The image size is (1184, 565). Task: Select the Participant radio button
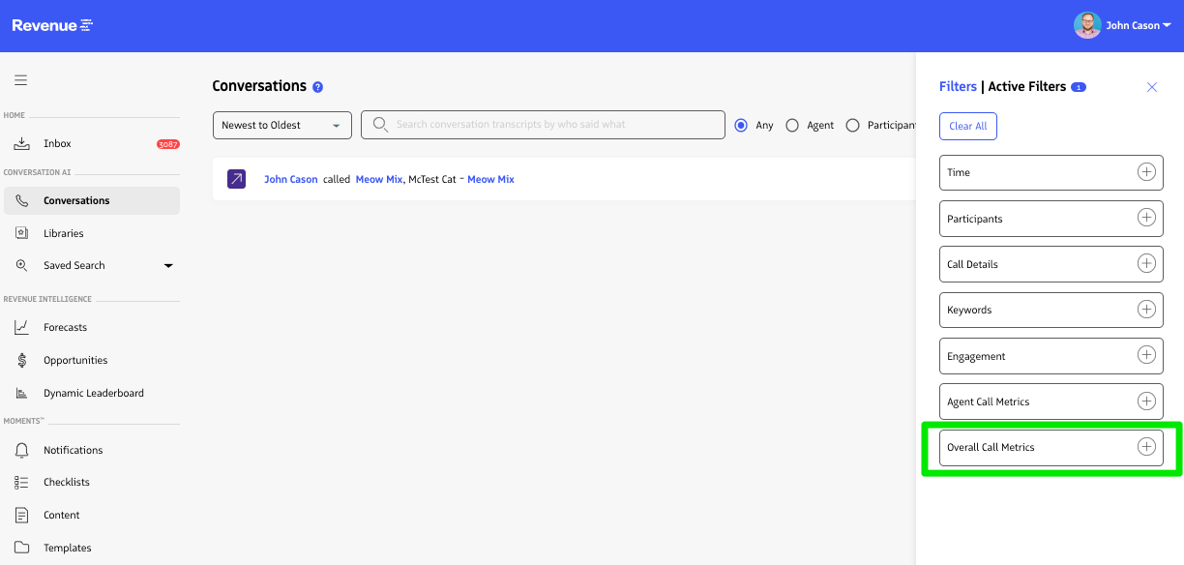point(852,125)
